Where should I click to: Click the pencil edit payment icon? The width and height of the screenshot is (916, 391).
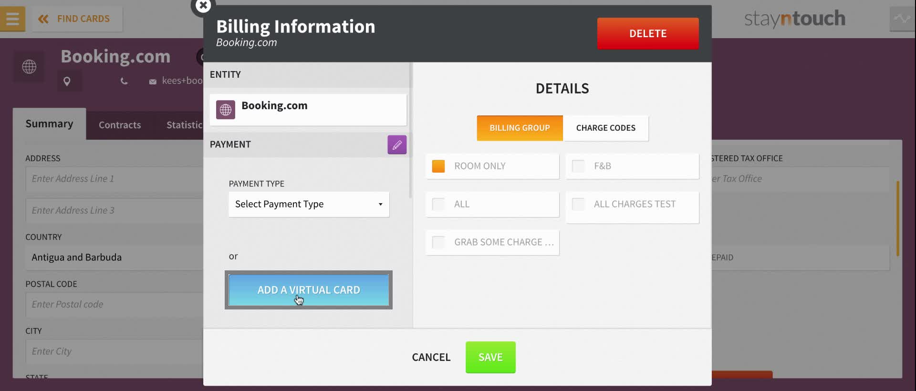[x=397, y=145]
